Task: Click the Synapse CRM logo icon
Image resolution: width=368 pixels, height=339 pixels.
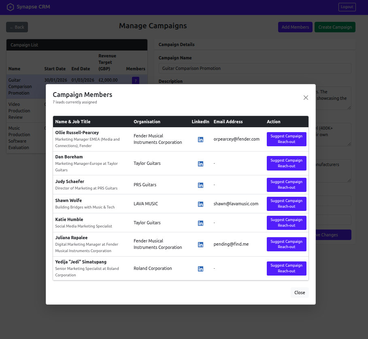Action: click(10, 7)
